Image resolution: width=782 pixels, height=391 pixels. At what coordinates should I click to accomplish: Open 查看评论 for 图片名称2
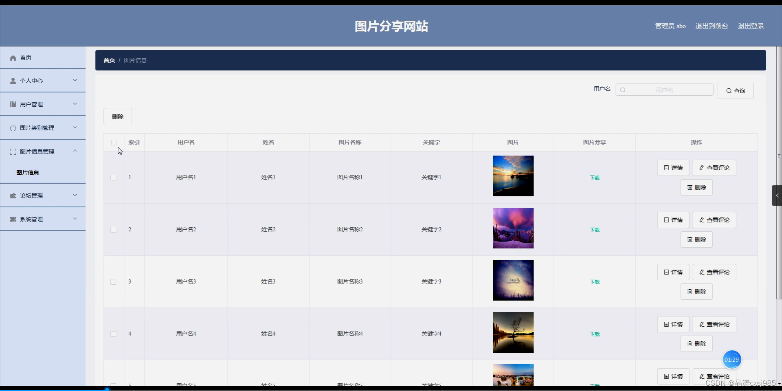click(x=714, y=220)
